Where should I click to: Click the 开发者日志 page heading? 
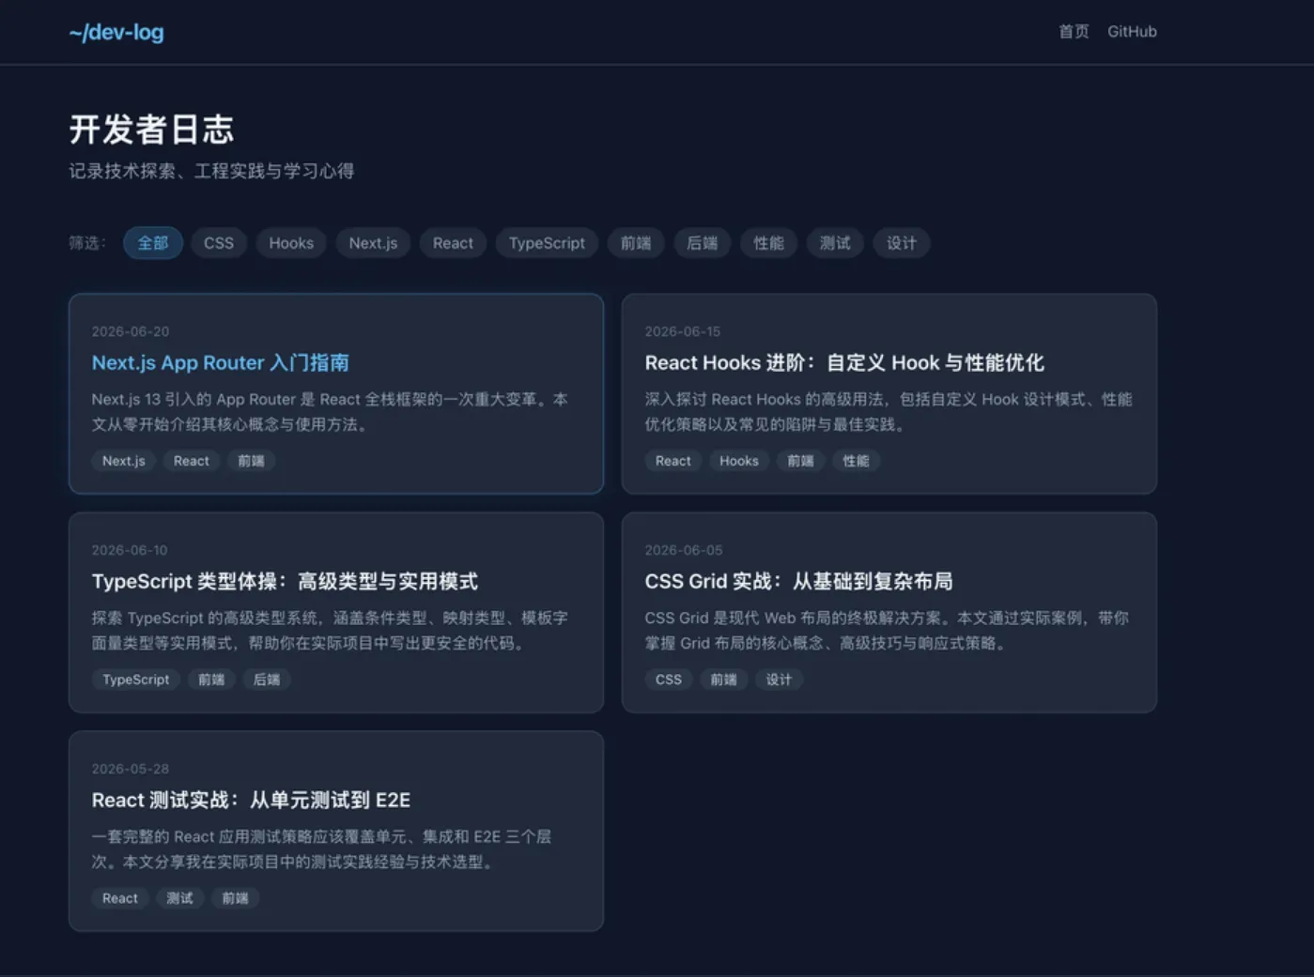tap(151, 130)
